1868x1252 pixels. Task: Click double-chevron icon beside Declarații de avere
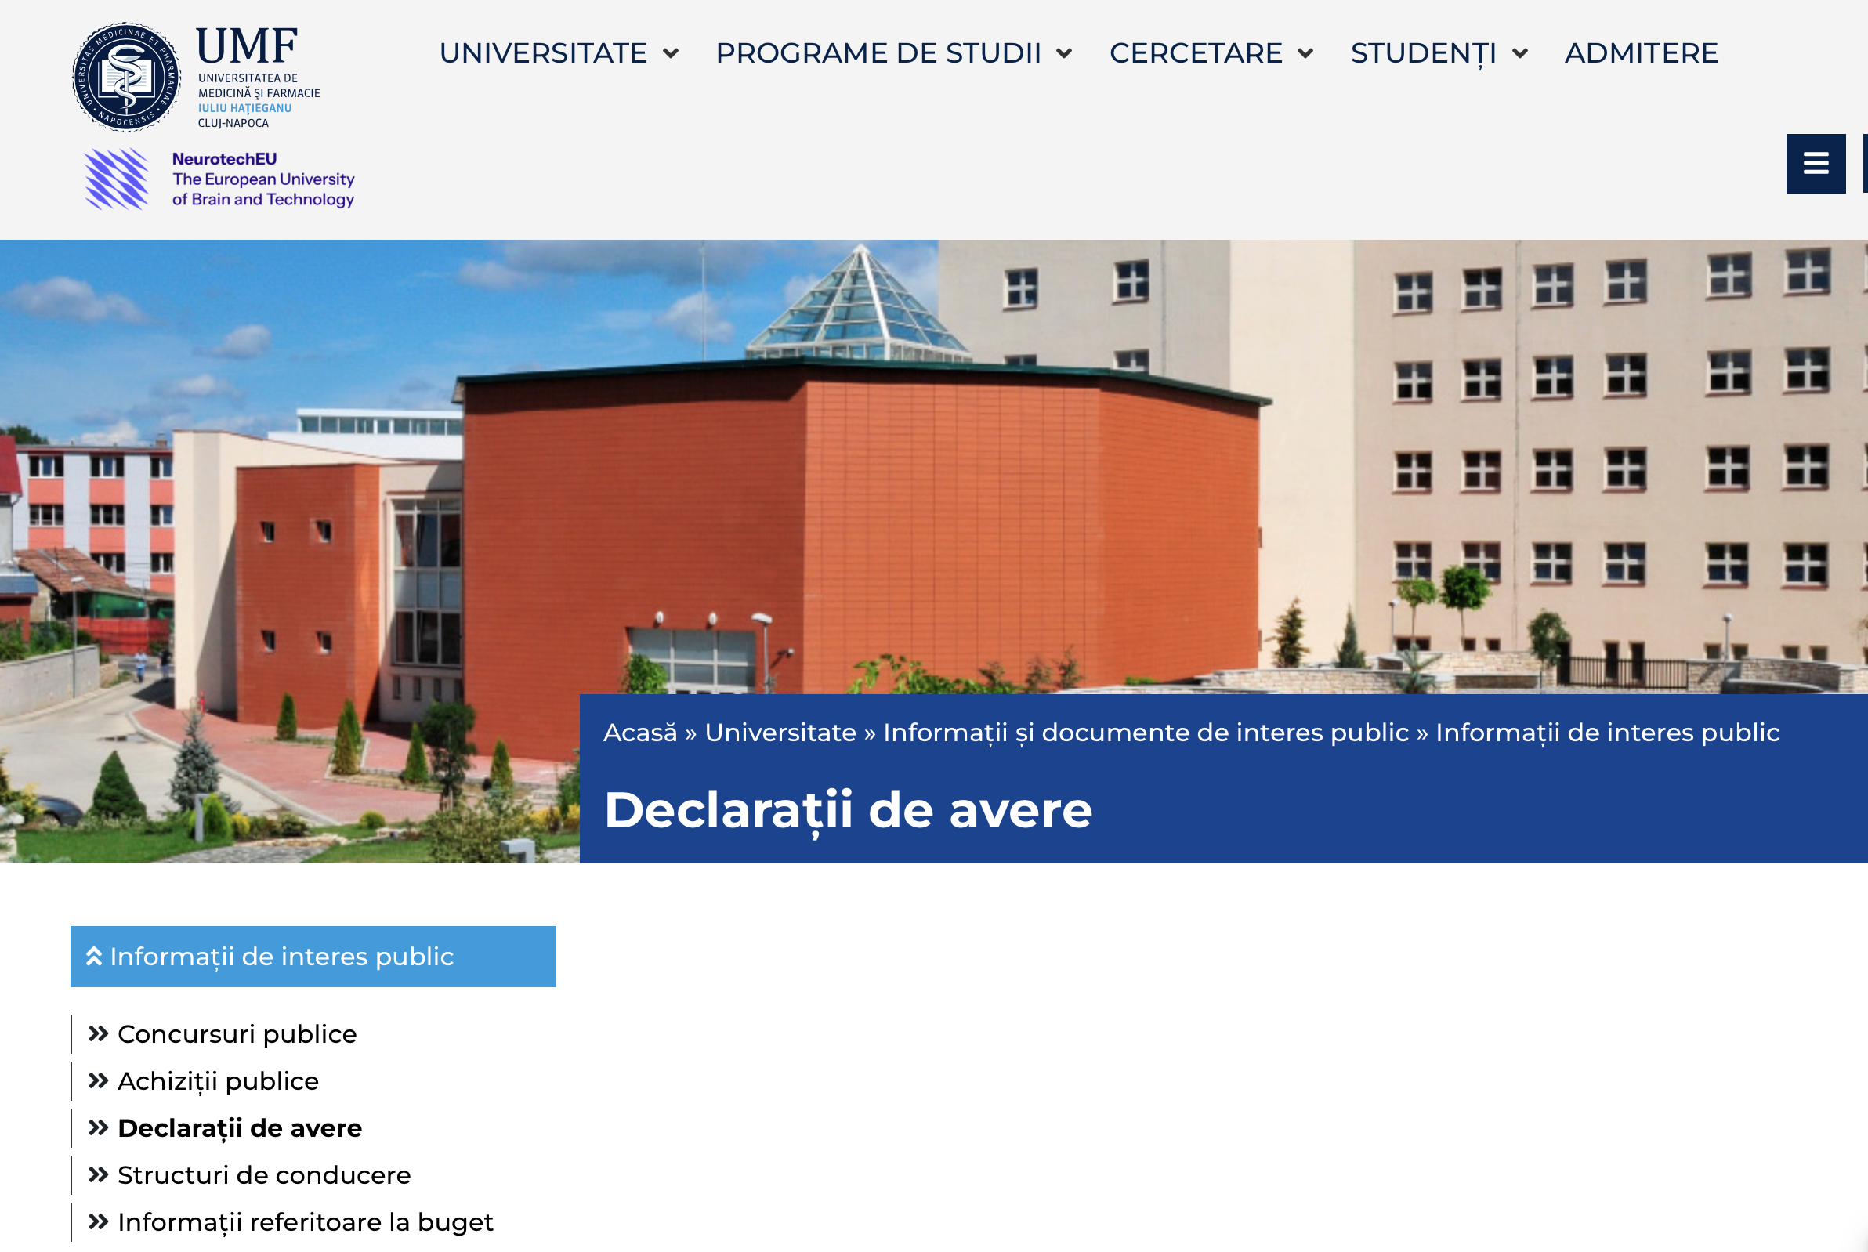tap(98, 1127)
